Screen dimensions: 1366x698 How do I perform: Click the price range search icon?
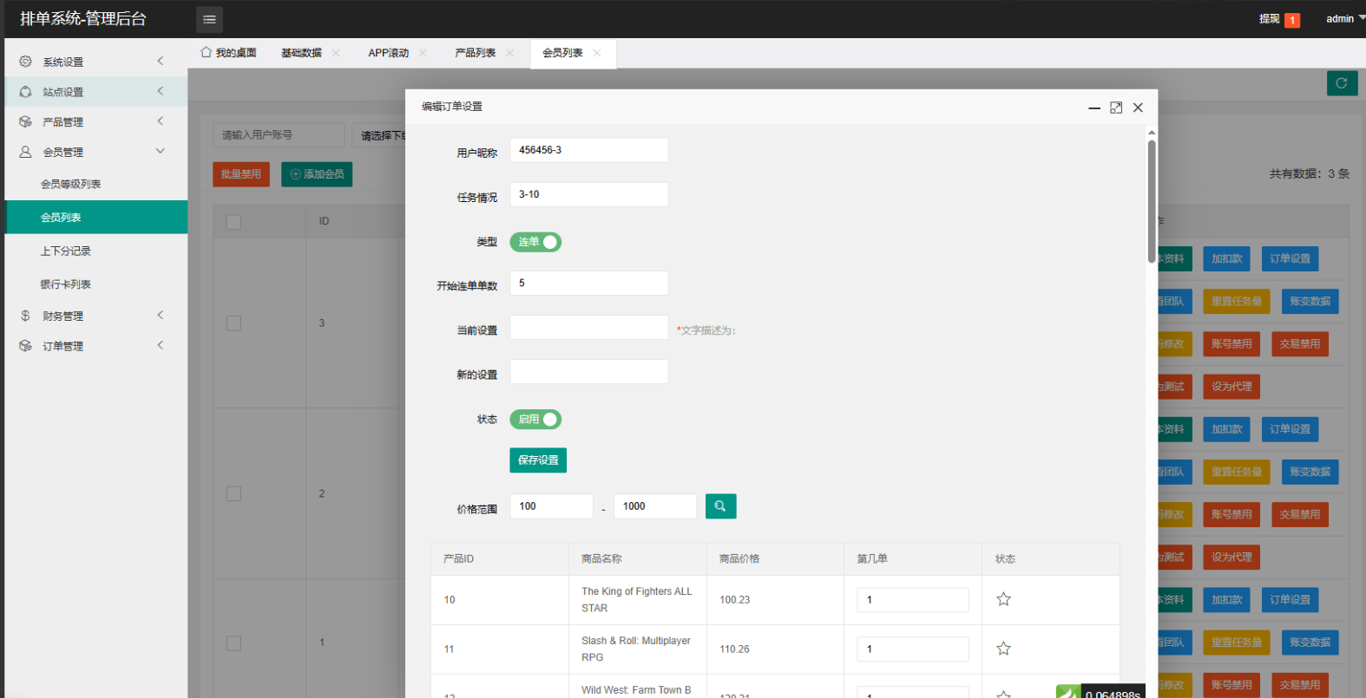(x=720, y=506)
